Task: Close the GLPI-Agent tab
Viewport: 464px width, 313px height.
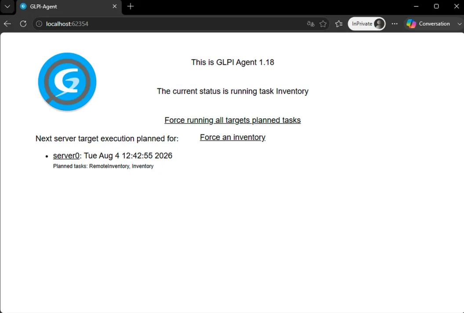Action: pos(115,6)
